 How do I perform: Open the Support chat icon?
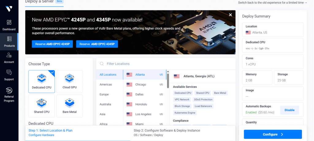tap(9, 72)
